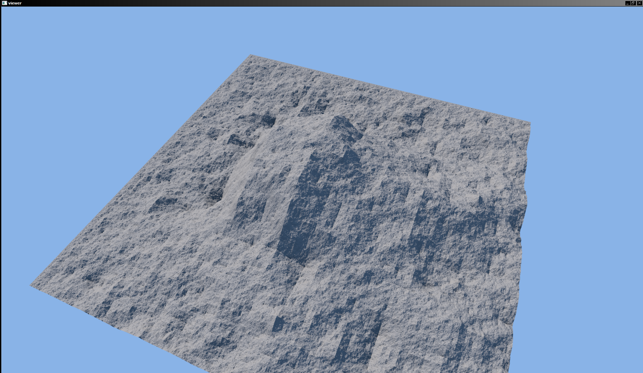
Task: Click the 'viewer' title text
Action: [15, 3]
